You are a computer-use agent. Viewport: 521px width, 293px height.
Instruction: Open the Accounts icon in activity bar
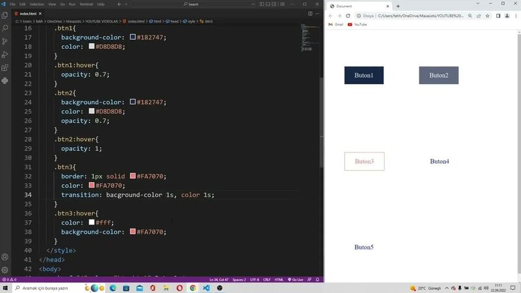pyautogui.click(x=5, y=257)
